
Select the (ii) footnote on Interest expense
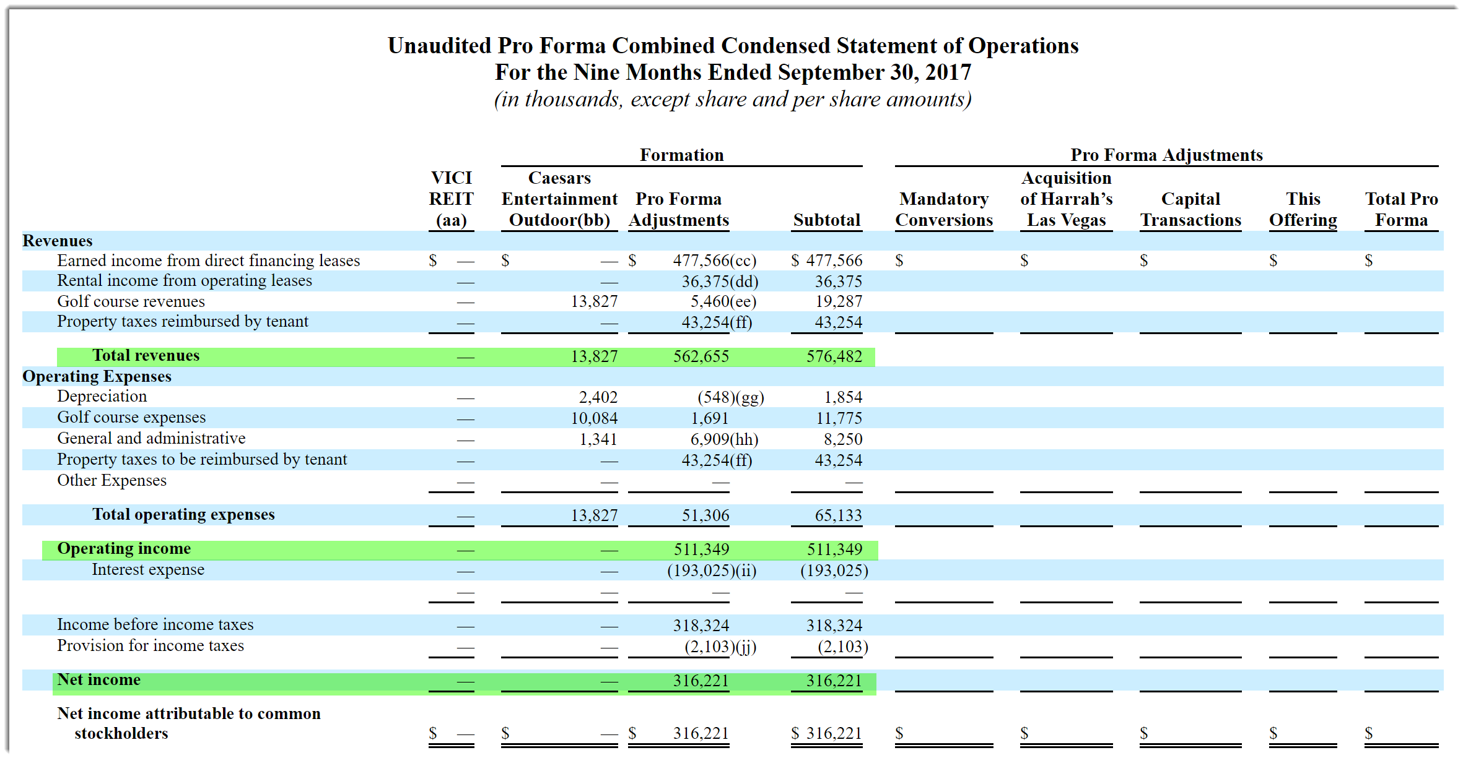pyautogui.click(x=745, y=570)
